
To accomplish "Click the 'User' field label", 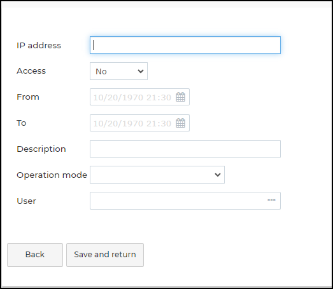I will (x=26, y=201).
